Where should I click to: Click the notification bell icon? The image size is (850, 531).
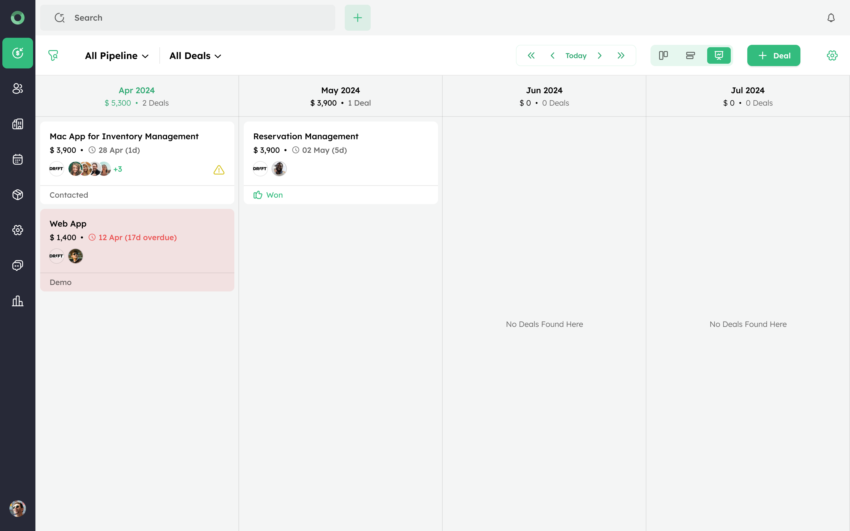(x=831, y=18)
